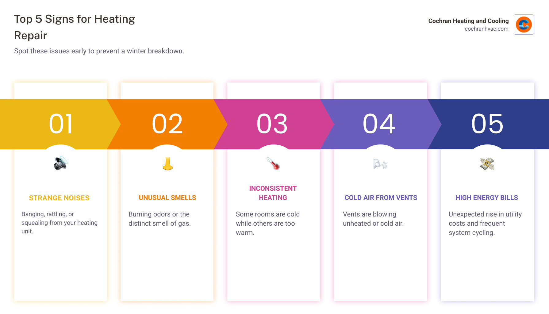This screenshot has height=314, width=549.
Task: Click the High Energy Bills heading
Action: click(x=486, y=198)
